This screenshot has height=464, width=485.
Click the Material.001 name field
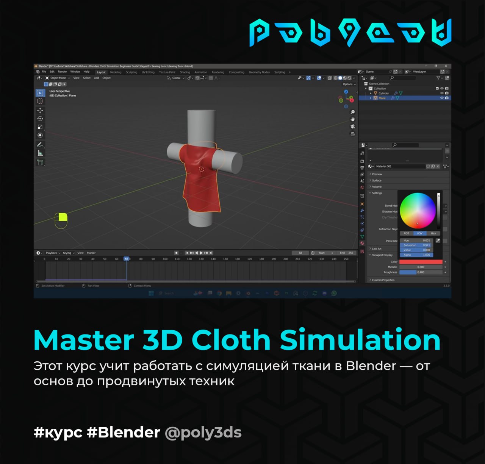[400, 166]
